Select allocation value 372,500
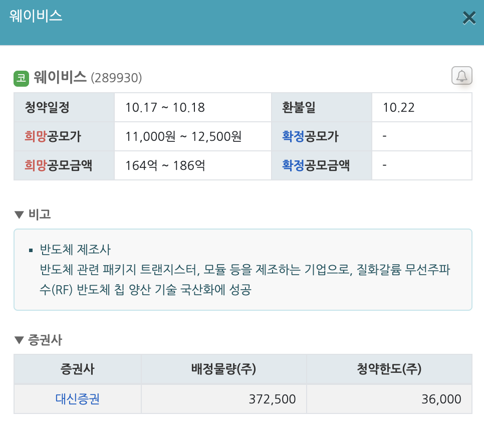The image size is (484, 423). click(272, 399)
